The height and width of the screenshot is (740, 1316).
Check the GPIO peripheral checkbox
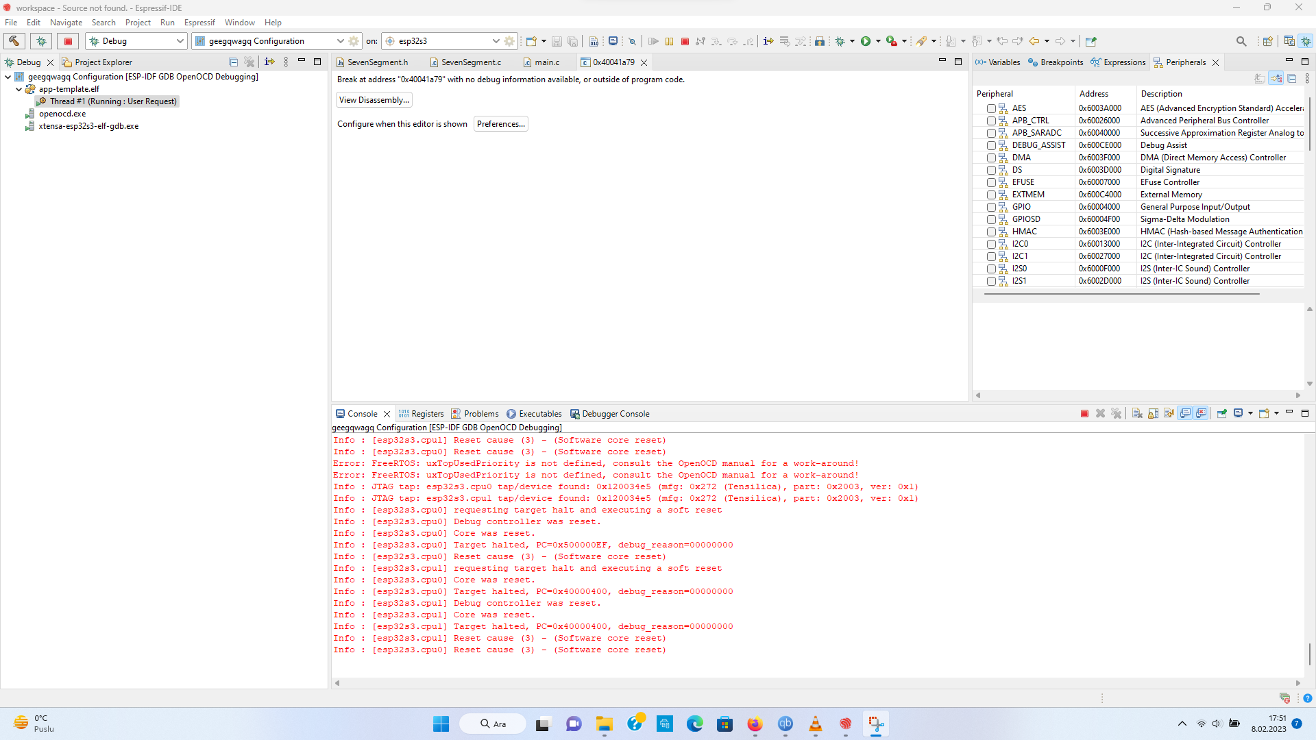(991, 207)
